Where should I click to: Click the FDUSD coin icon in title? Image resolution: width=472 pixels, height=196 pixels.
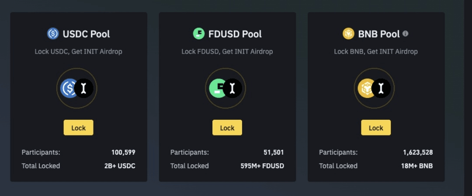click(x=199, y=34)
